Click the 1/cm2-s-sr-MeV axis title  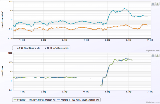2,19
